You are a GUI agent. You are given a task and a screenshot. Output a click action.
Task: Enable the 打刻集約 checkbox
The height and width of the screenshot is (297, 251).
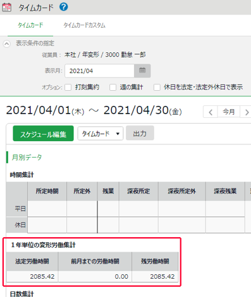68,87
